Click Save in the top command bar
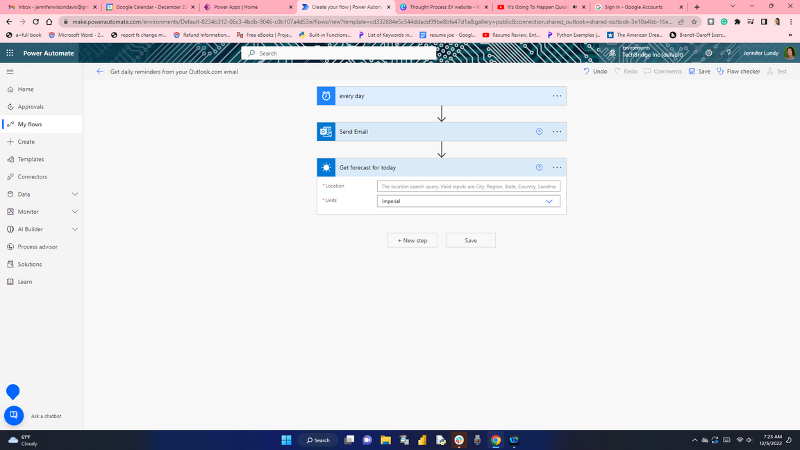Image resolution: width=800 pixels, height=450 pixels. 699,72
